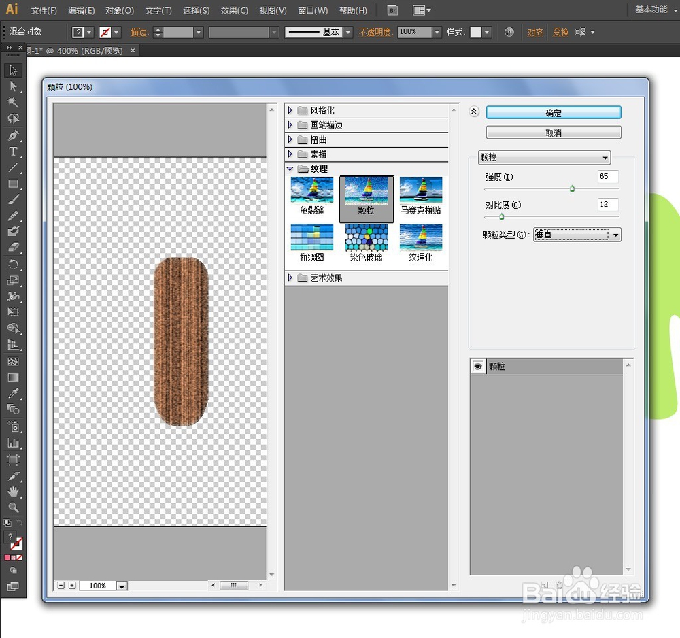
Task: Adjust the 对比度 slider handle
Action: pos(501,216)
